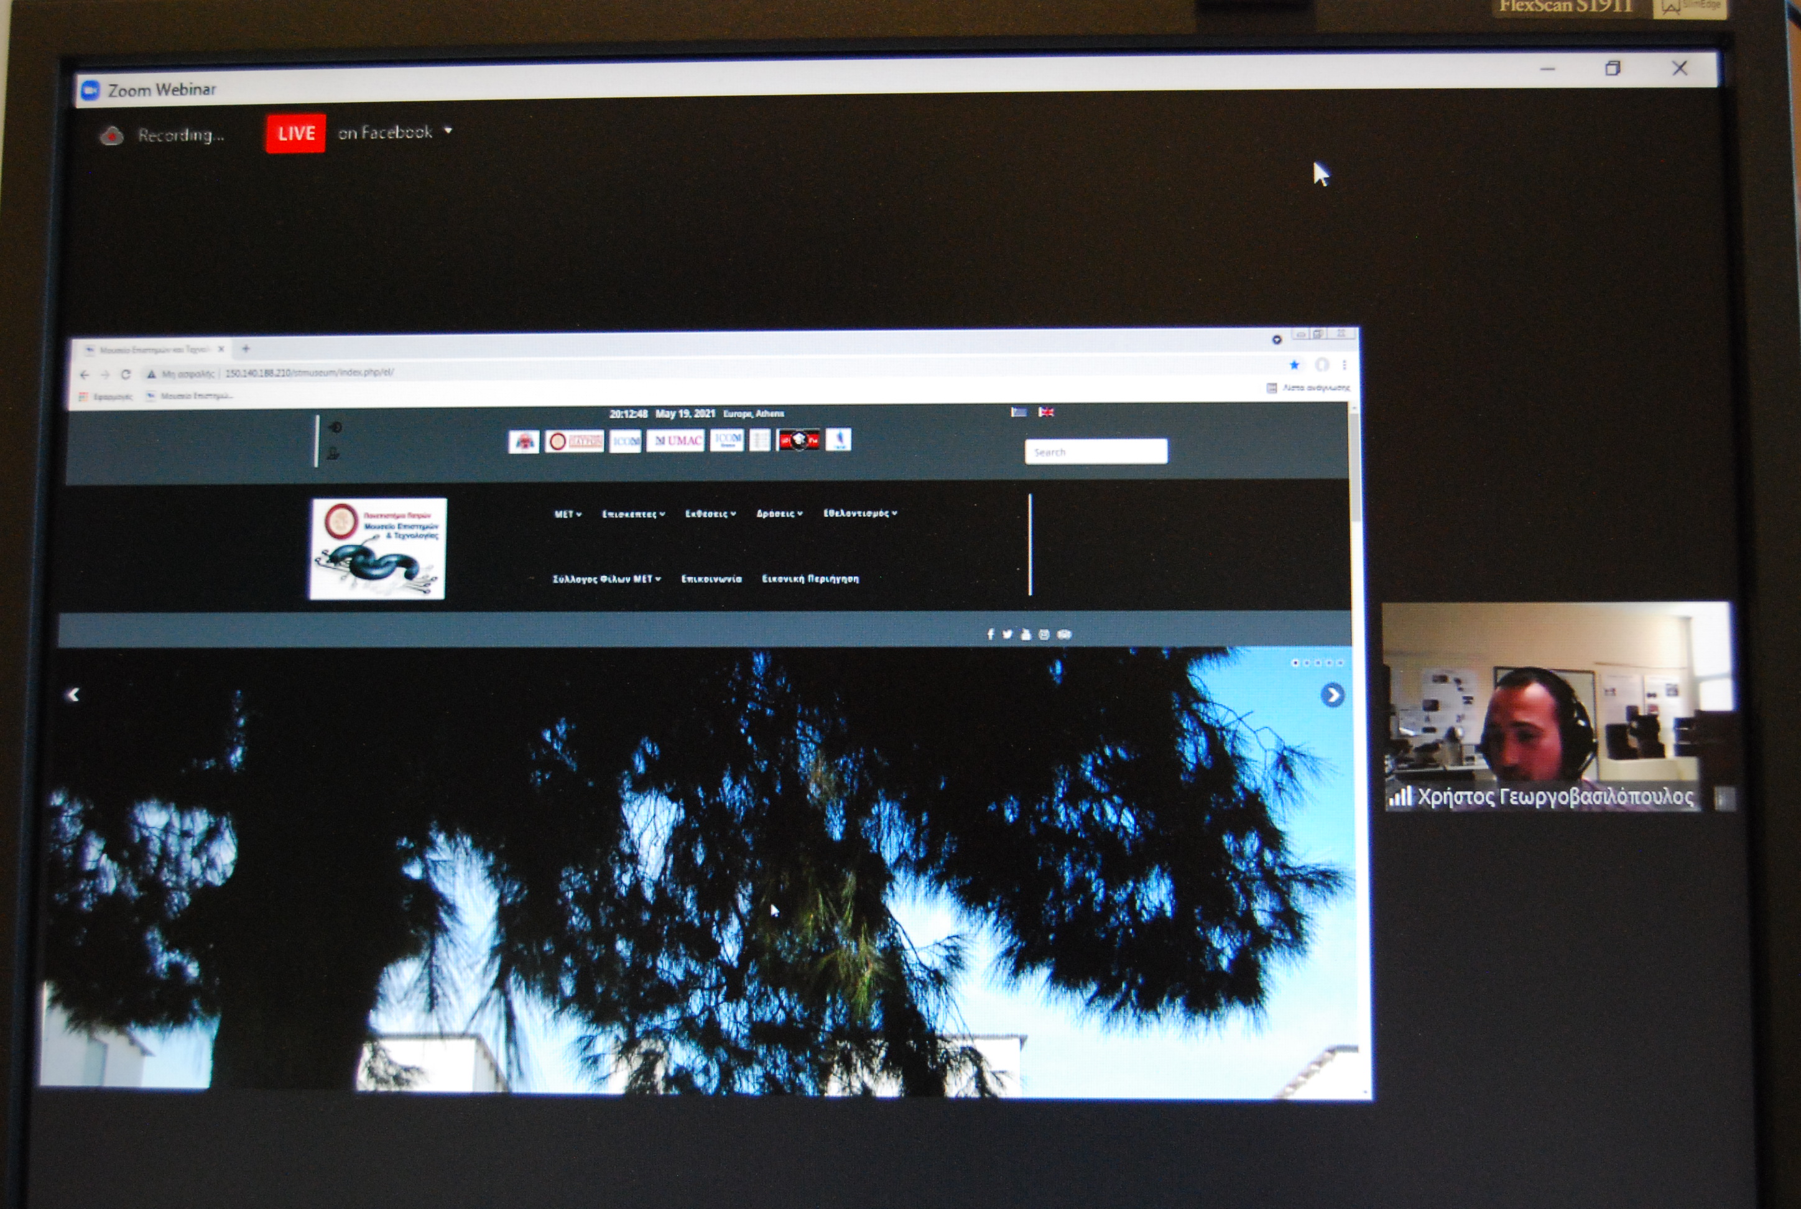Expand the MET navigation menu

click(x=567, y=514)
